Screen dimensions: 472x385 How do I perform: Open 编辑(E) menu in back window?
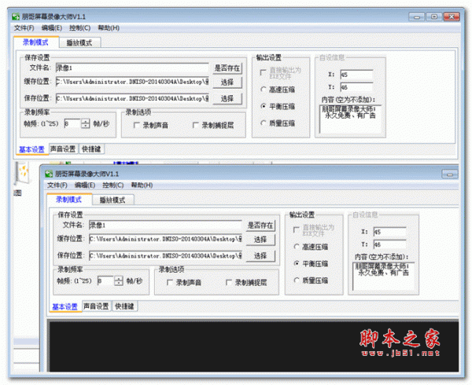[52, 28]
